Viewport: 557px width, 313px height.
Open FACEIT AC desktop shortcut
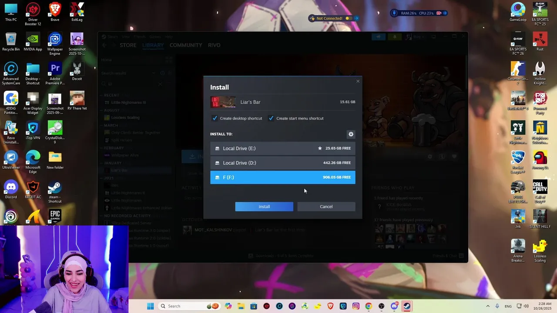[x=33, y=190]
